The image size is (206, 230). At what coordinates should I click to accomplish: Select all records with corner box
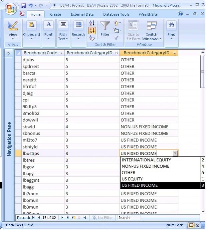[19, 53]
